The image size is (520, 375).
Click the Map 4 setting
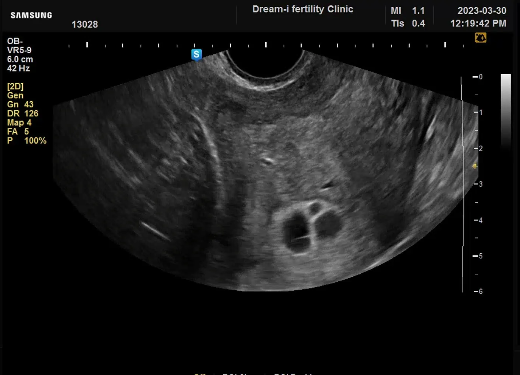click(19, 122)
